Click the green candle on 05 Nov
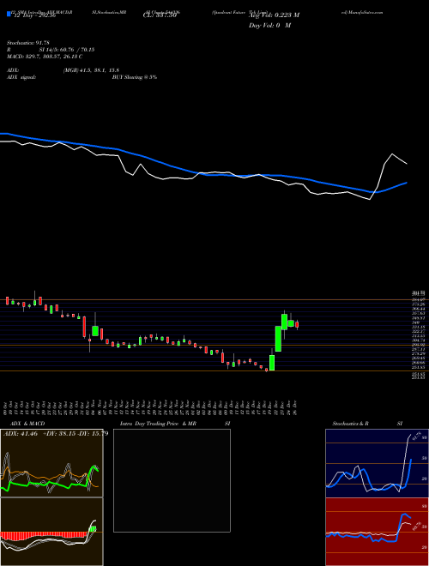This screenshot has width=429, height=566. pos(95,331)
